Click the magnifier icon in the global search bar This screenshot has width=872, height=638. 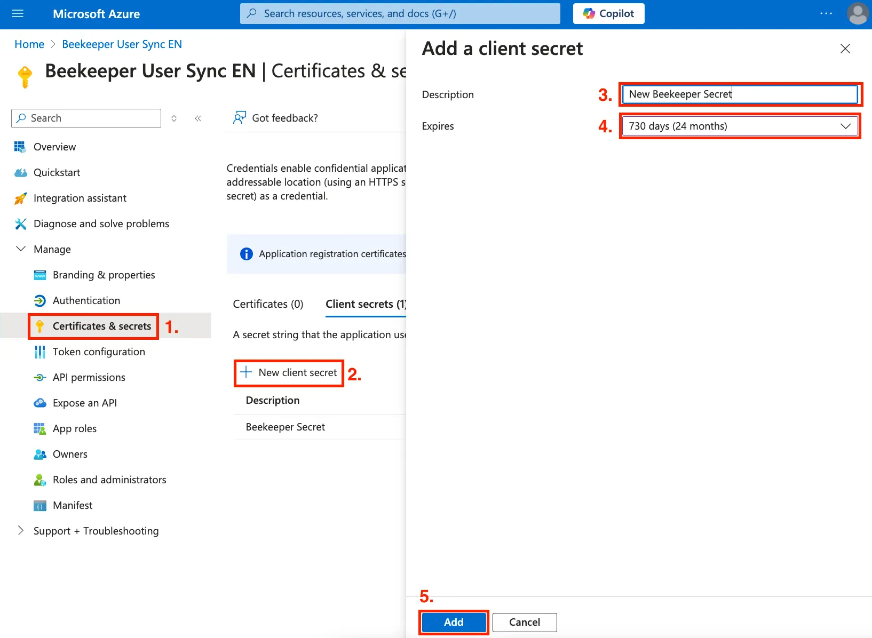point(252,13)
